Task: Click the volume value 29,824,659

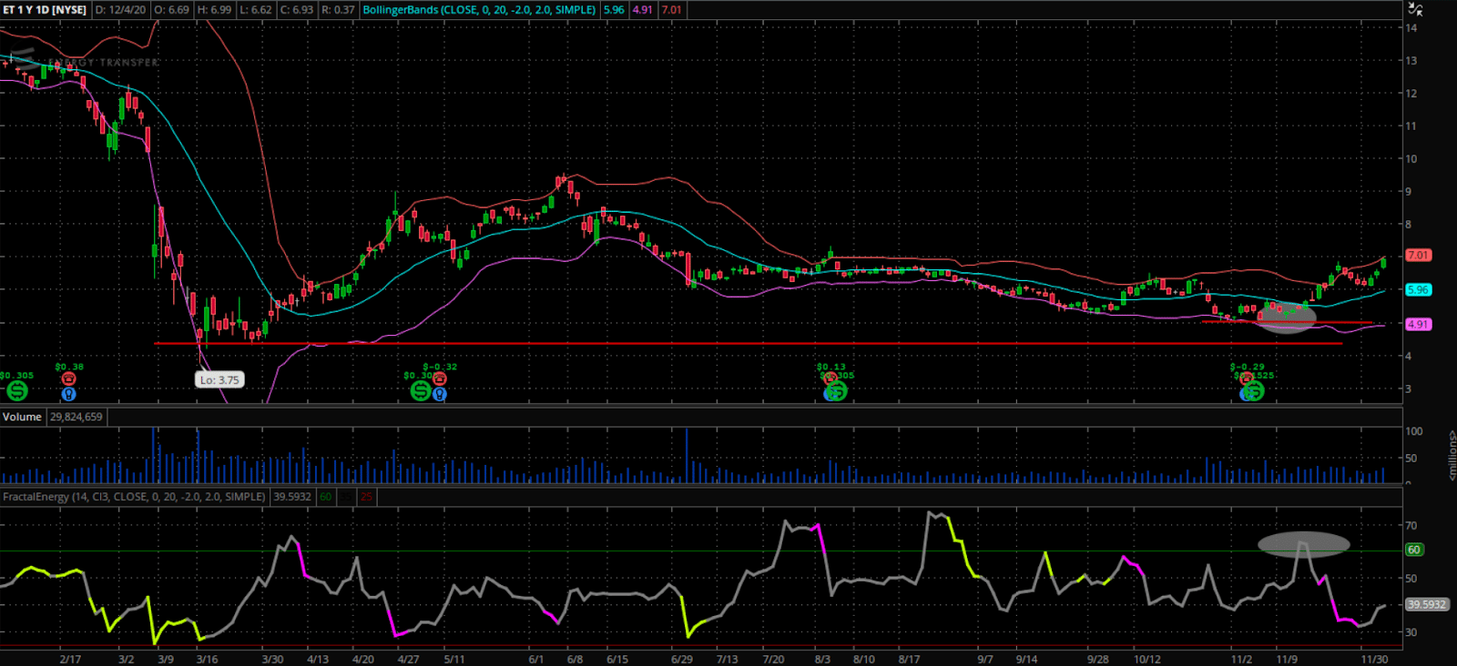Action: [x=76, y=417]
